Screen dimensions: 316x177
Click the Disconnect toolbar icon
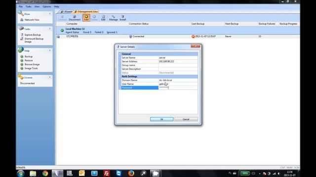(x=75, y=18)
